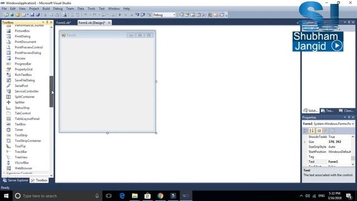Switch to the Solution Explorer tab
This screenshot has height=201, width=357.
(x=311, y=111)
